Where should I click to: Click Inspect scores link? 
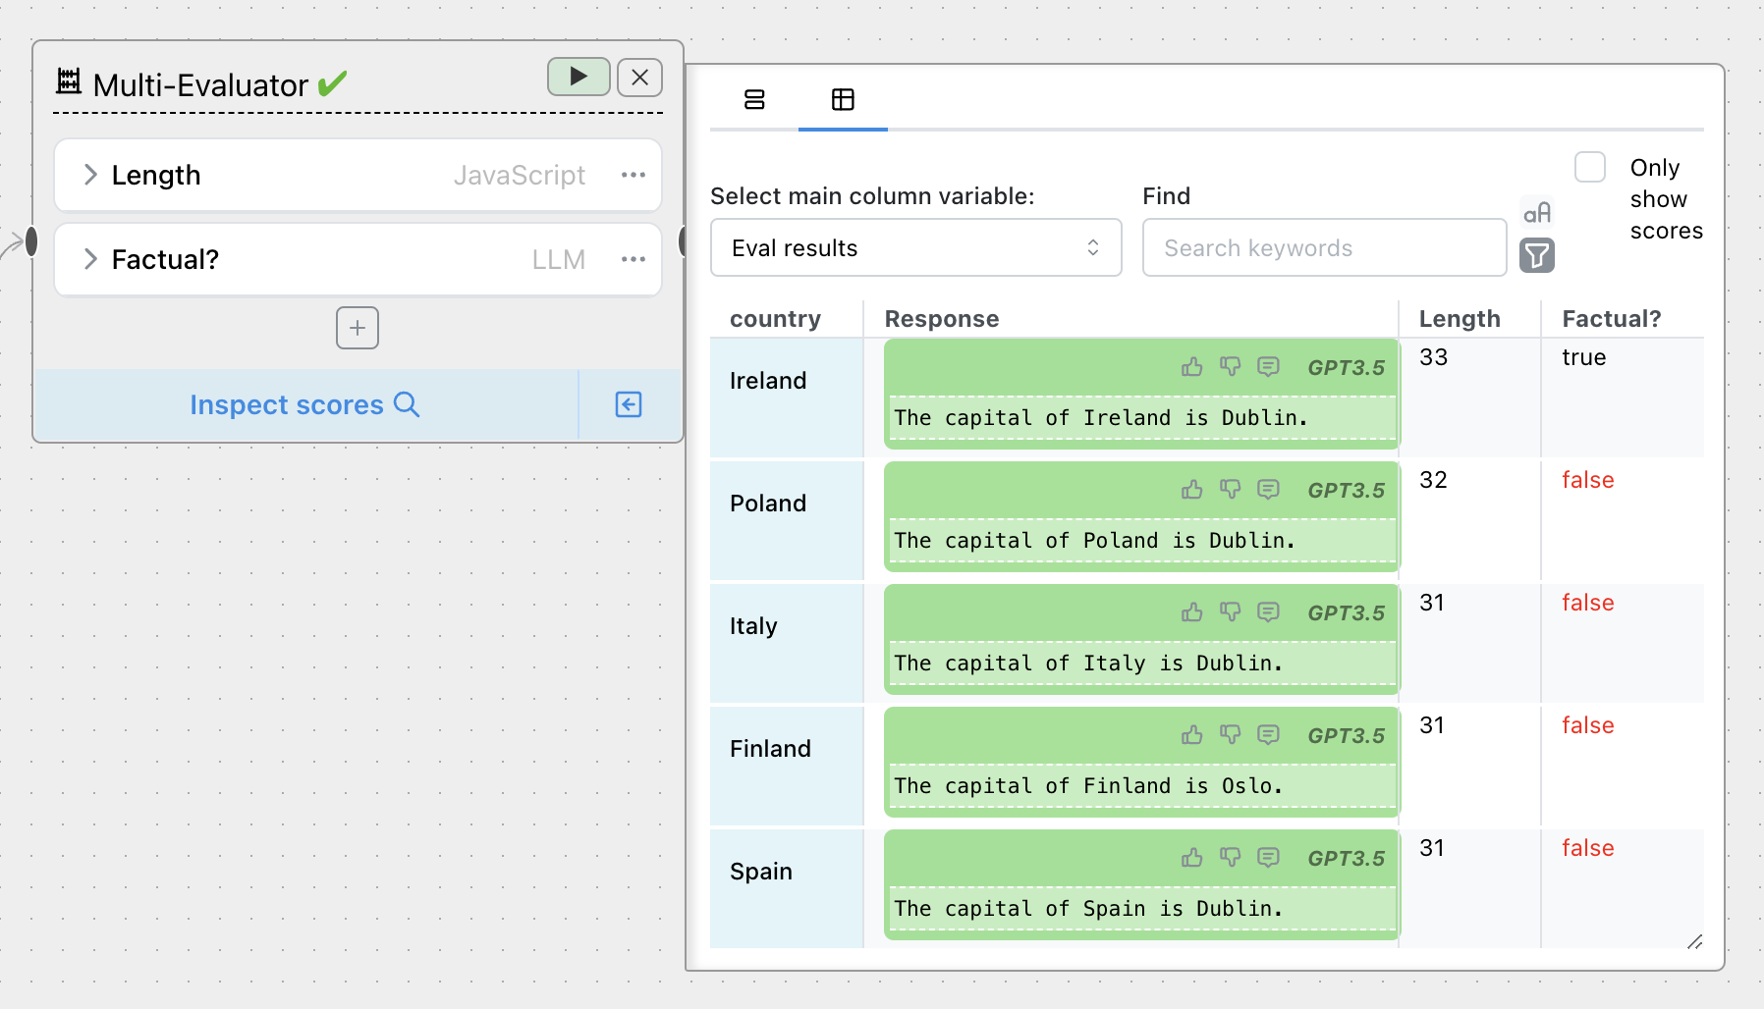[x=304, y=404]
